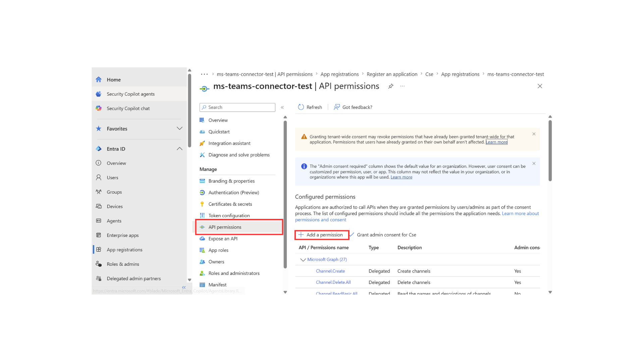Click Add a permission
Screen dimensions: 644x362
pyautogui.click(x=321, y=235)
